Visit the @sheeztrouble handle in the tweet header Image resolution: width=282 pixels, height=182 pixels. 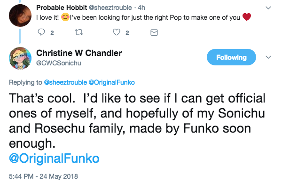coord(110,8)
